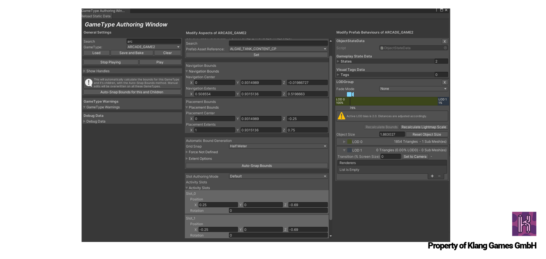This screenshot has height=259, width=546.
Task: Click the LOD bias warning icon
Action: point(342,116)
